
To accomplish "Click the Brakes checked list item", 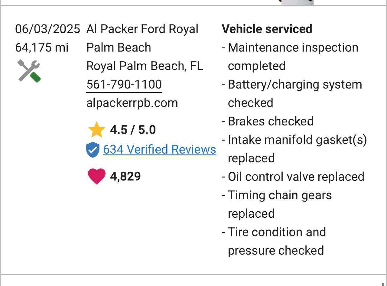I will coord(271,121).
